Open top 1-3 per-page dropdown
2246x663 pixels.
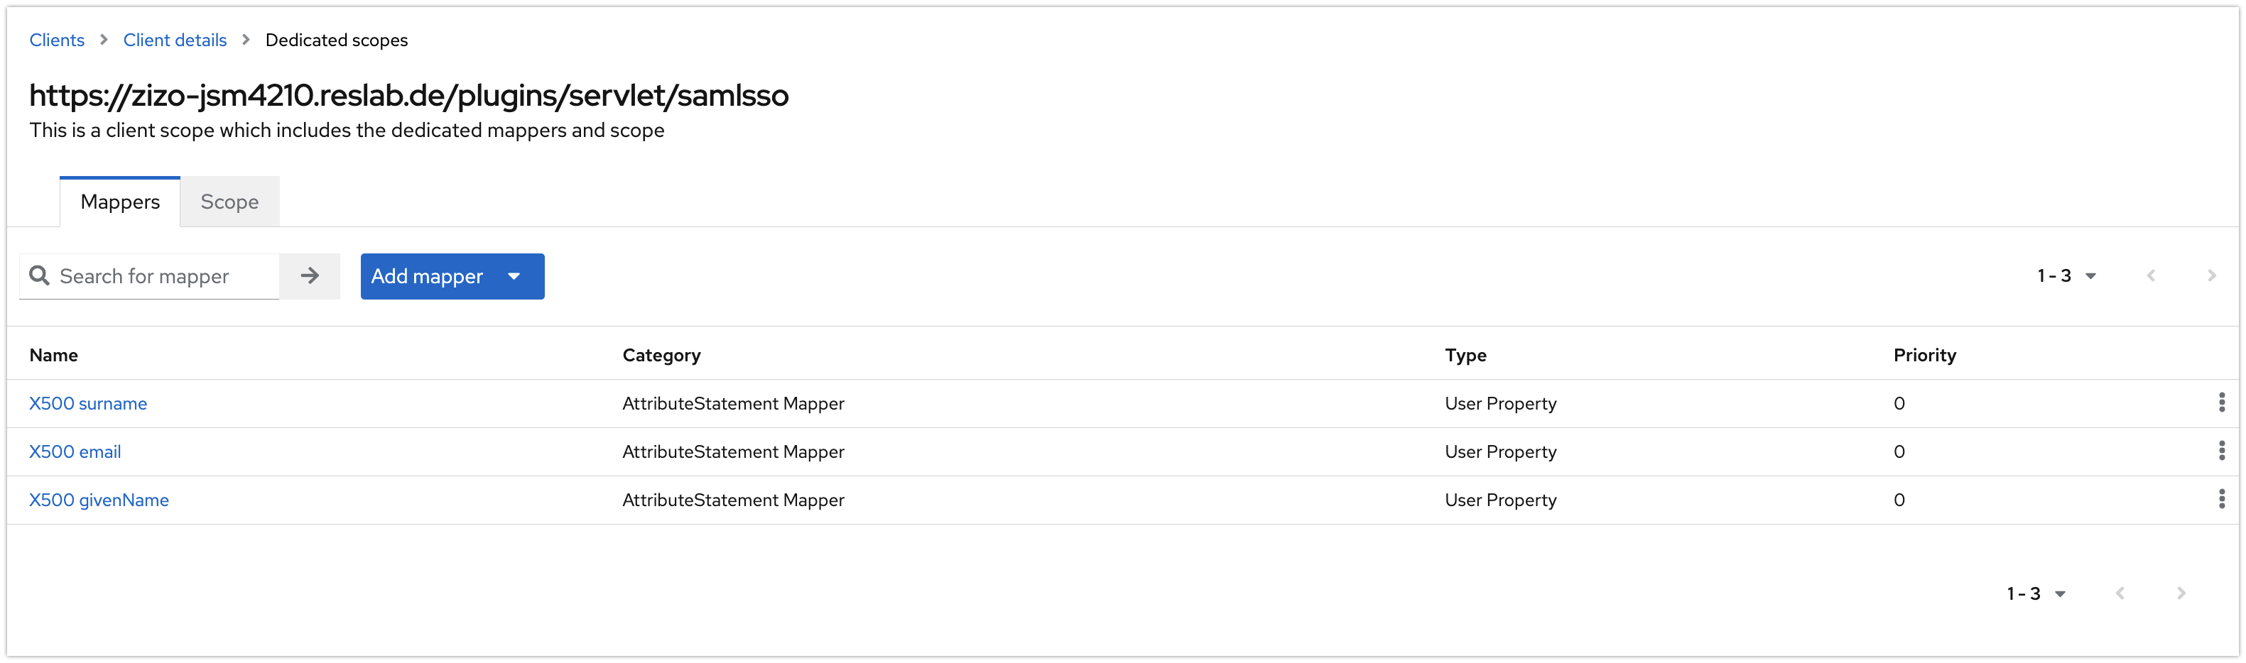tap(2066, 276)
